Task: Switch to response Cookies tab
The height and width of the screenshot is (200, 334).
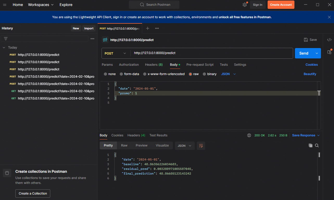Action: (117, 135)
